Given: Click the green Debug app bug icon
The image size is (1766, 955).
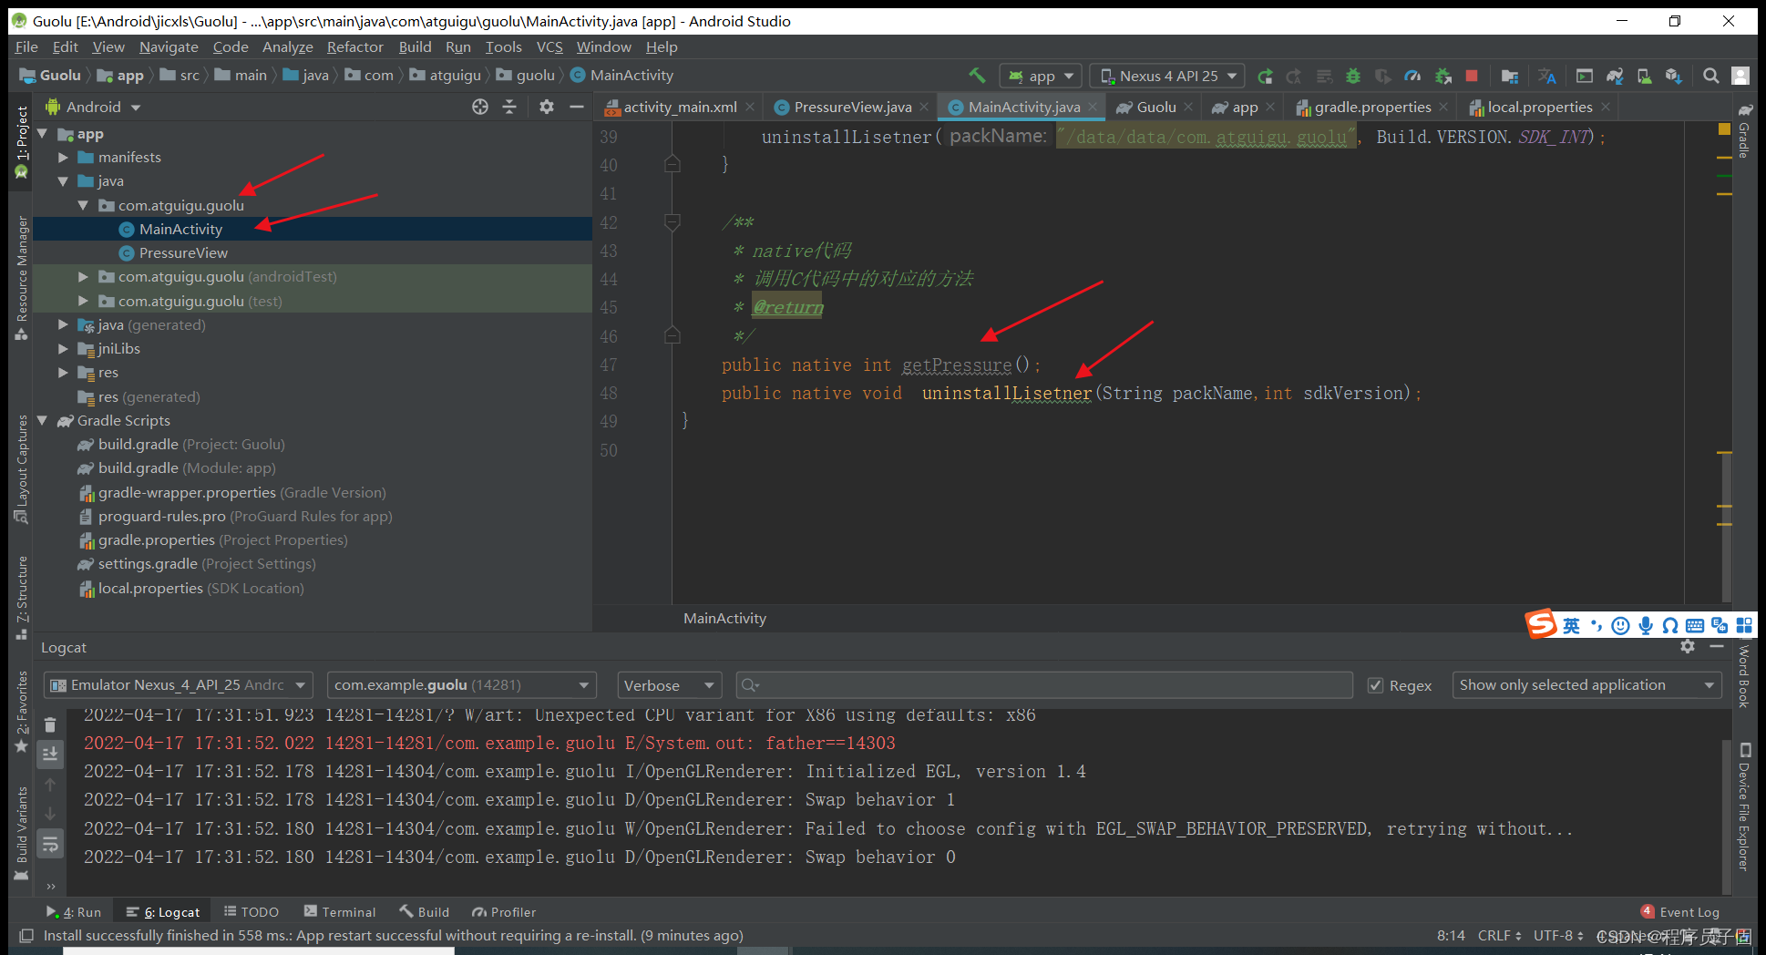Looking at the screenshot, I should pos(1353,77).
